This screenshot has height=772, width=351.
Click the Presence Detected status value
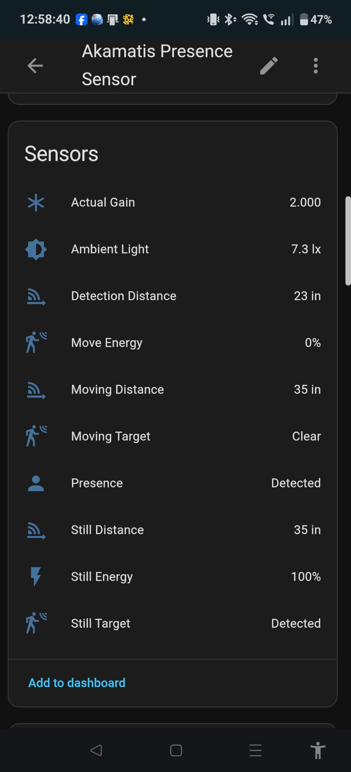(x=296, y=483)
